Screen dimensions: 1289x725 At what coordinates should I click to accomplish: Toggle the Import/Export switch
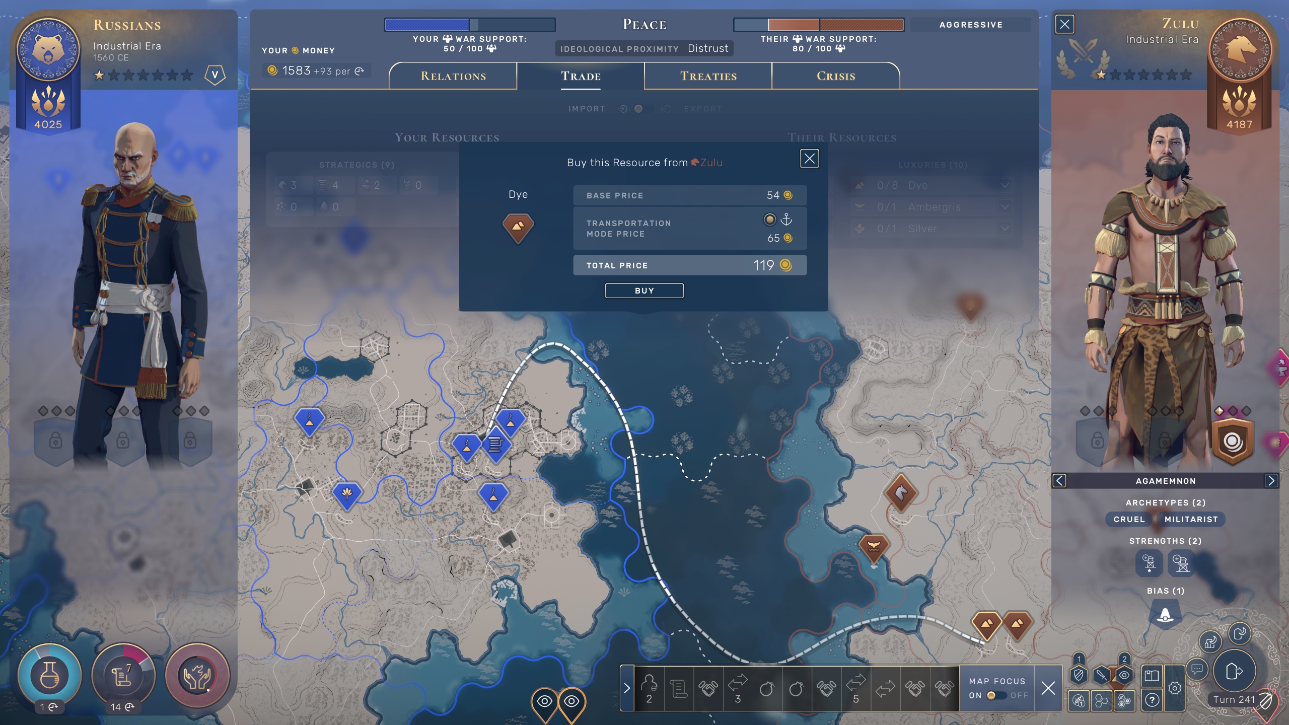tap(644, 109)
